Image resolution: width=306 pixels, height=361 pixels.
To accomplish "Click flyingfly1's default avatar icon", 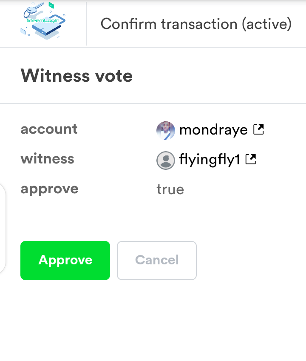I will [166, 160].
